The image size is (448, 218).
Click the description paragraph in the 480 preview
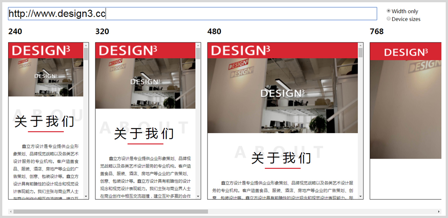283,190
